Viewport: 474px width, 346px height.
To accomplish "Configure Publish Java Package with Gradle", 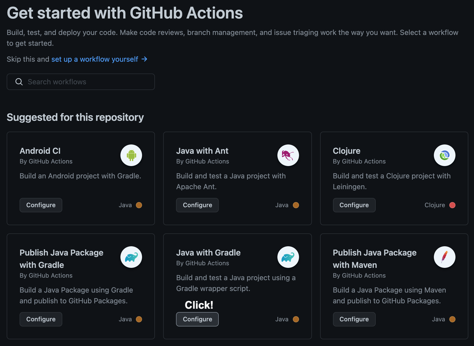I will click(41, 319).
